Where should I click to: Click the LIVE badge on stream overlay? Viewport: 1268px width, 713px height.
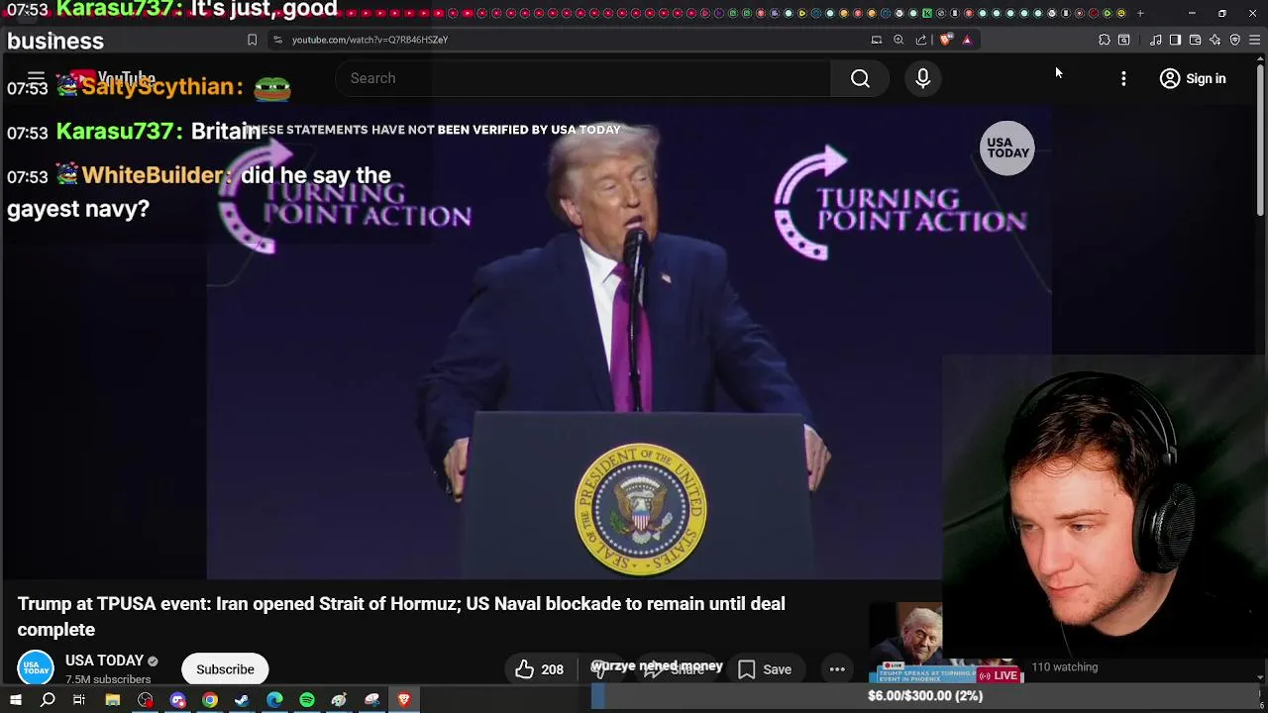click(x=1000, y=675)
